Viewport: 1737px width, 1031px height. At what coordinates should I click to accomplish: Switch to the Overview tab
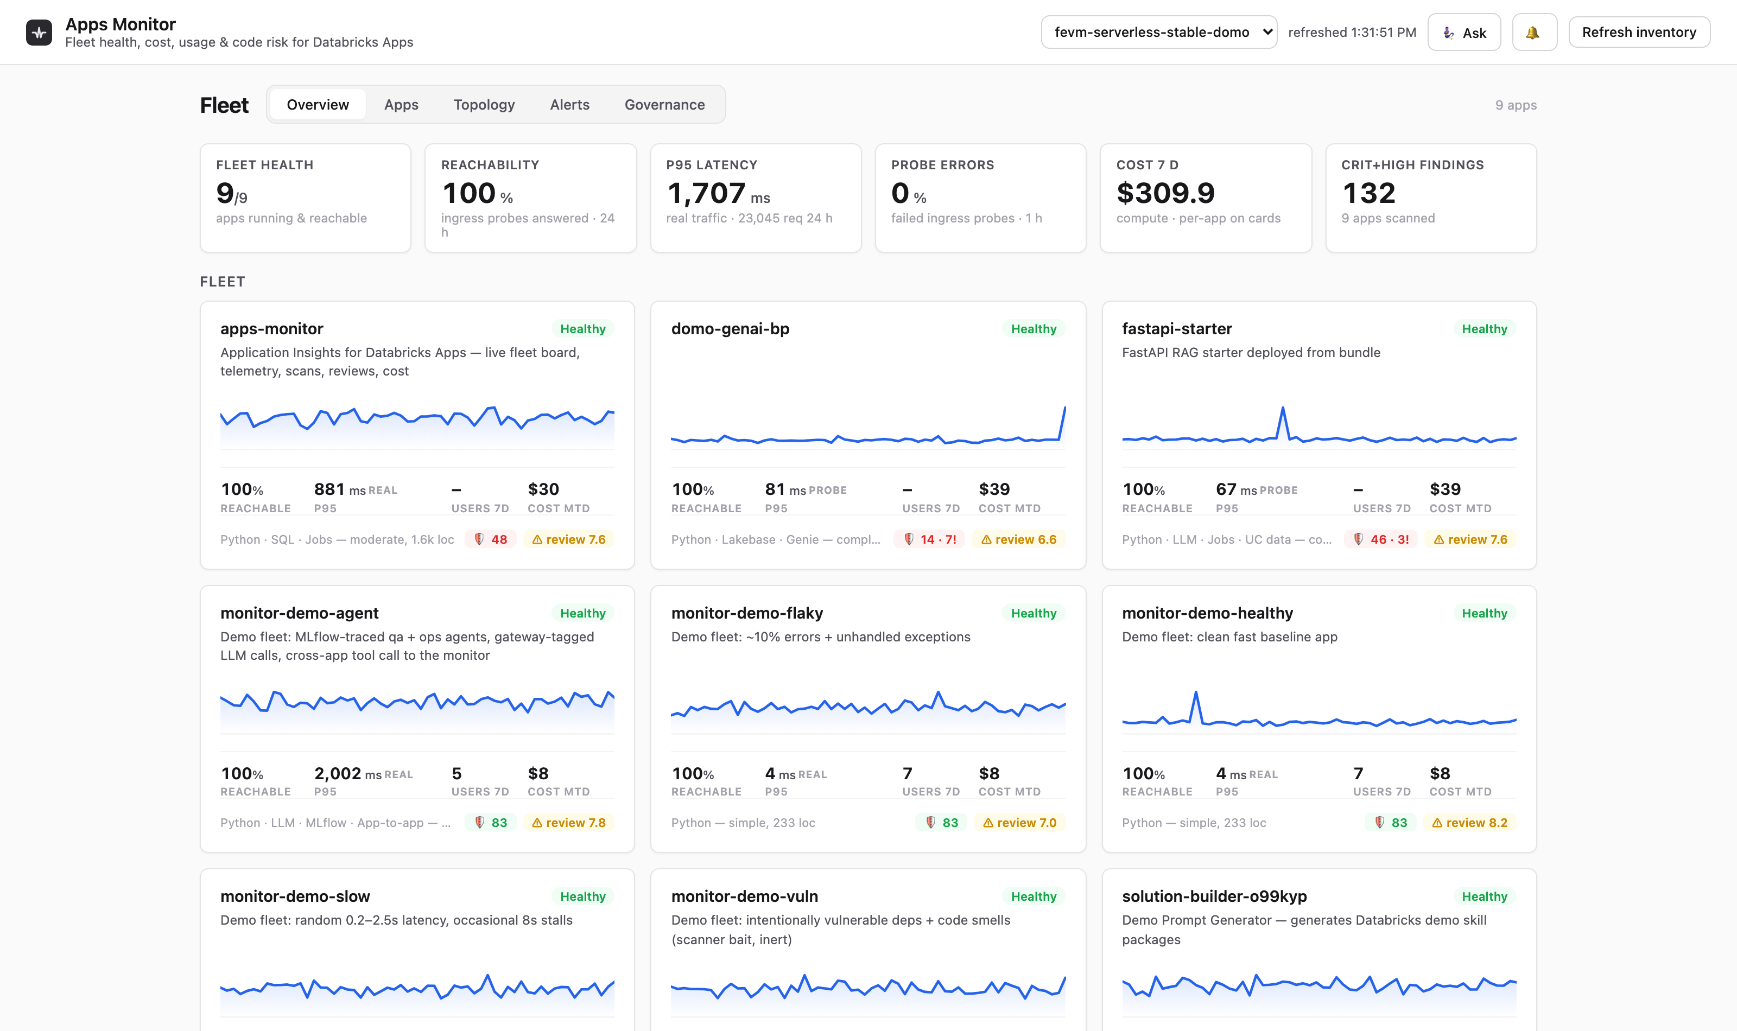318,104
